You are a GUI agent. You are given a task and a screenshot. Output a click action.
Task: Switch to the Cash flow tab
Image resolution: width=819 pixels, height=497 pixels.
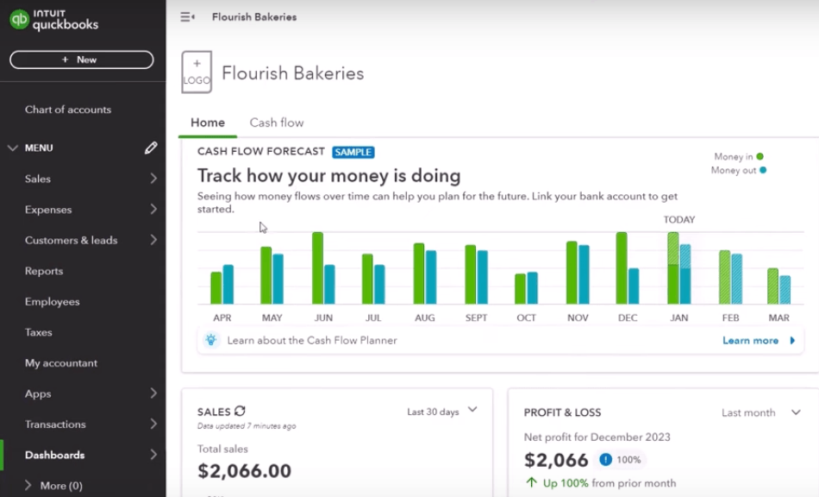276,123
